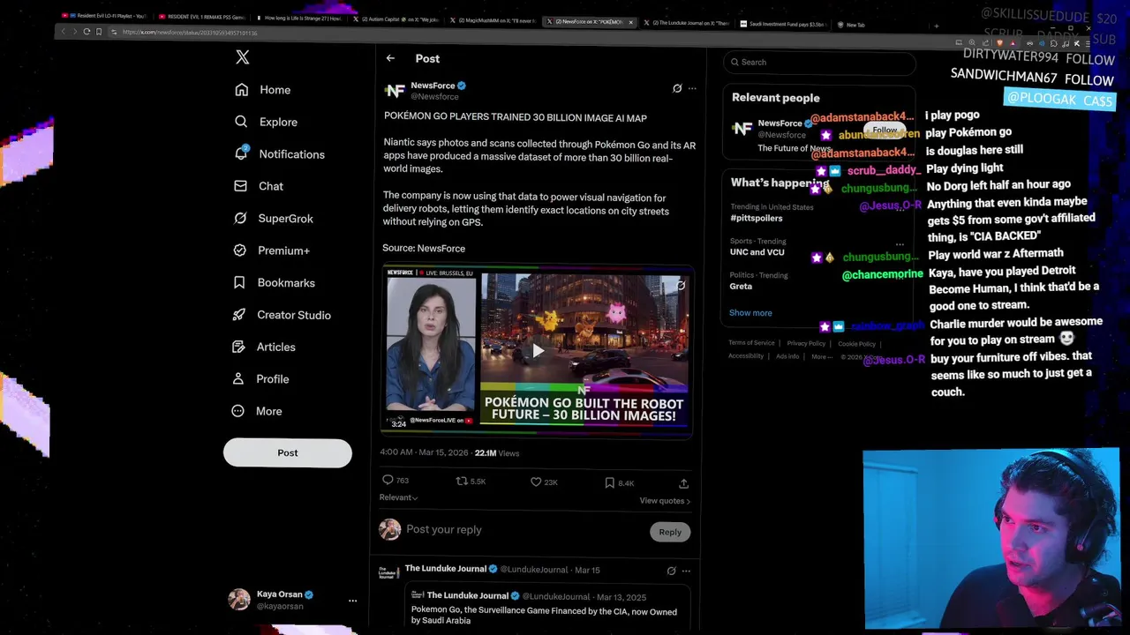Open the Cookie Policy link
This screenshot has height=635, width=1130.
(x=856, y=344)
